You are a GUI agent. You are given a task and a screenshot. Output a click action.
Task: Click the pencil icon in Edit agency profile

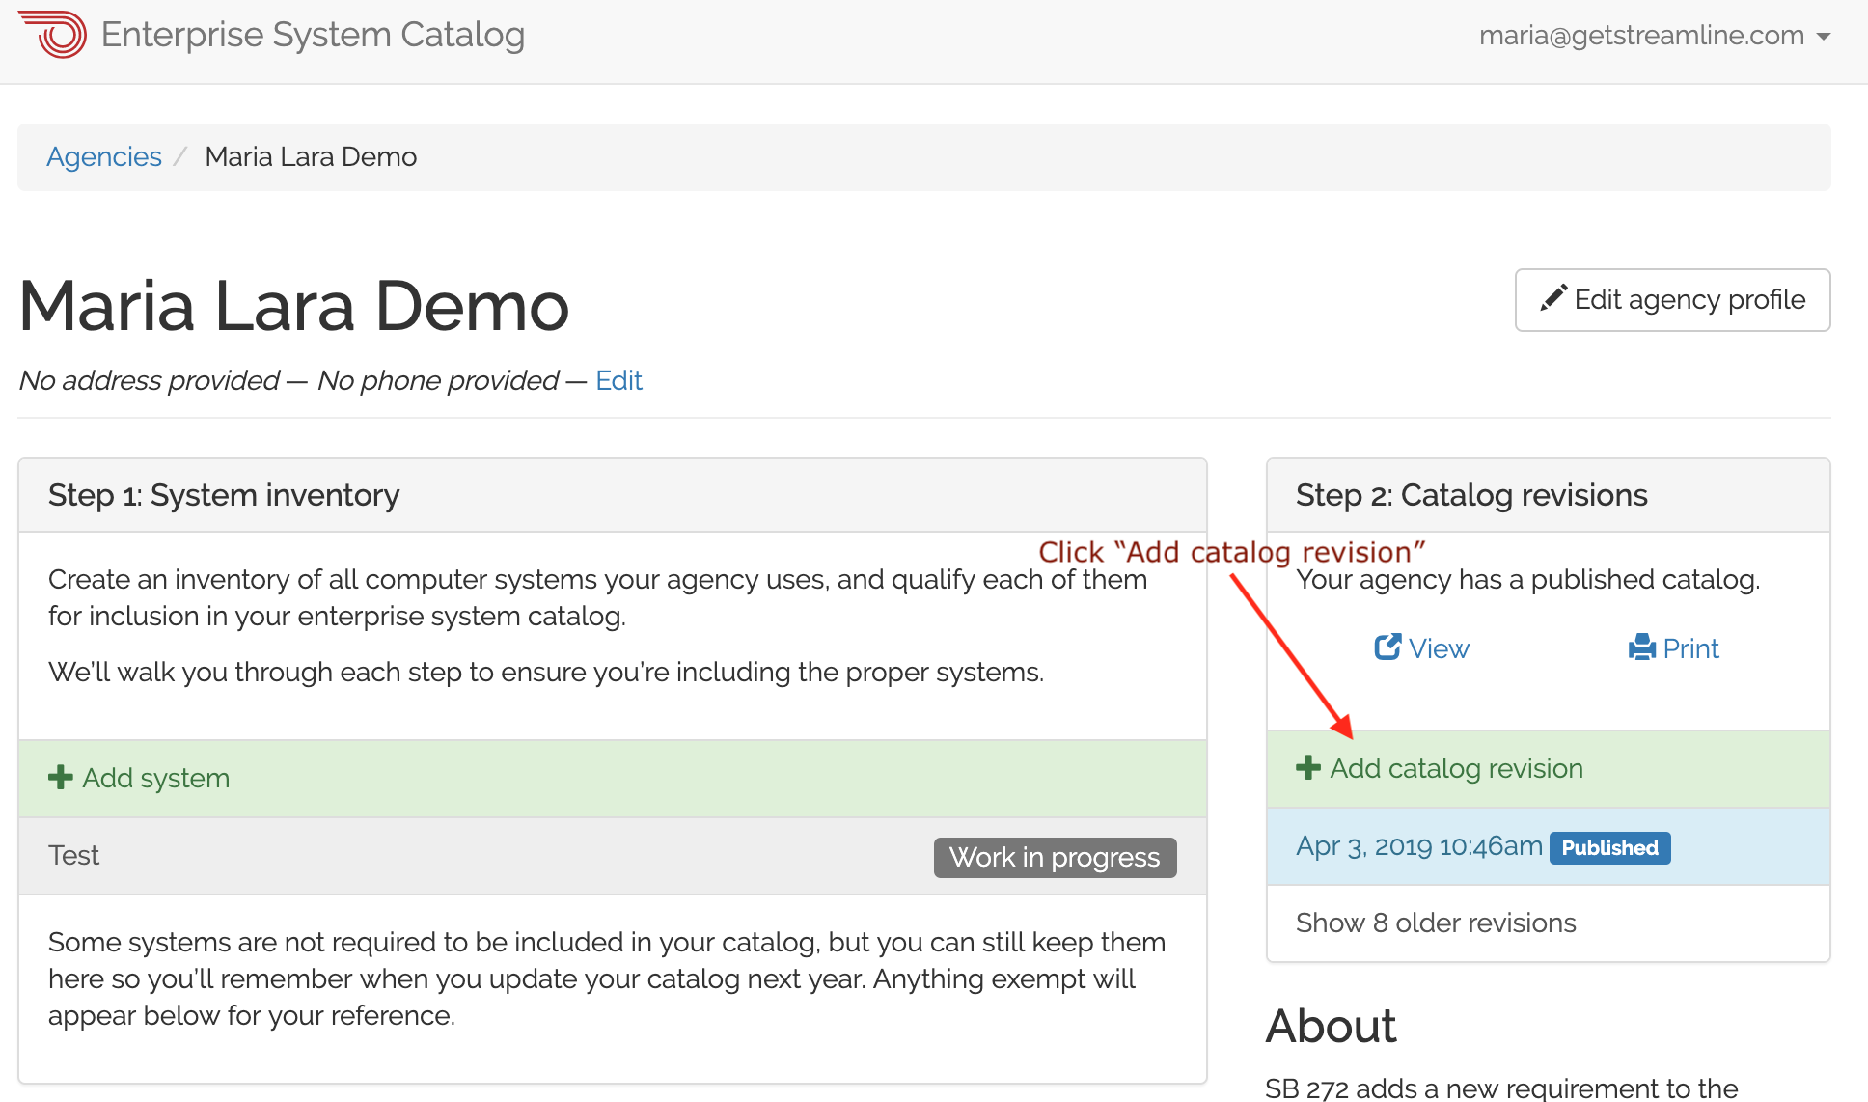1553,298
